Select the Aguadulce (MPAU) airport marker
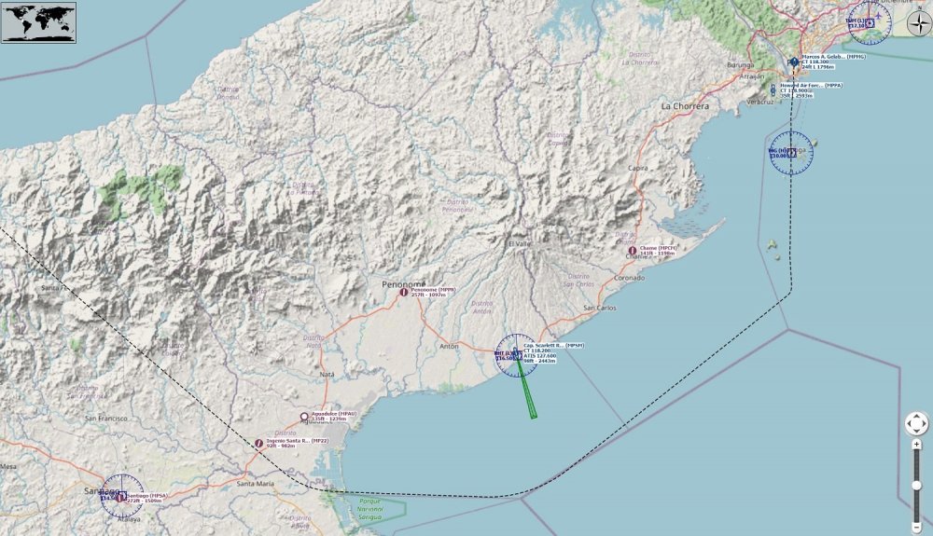933x536 pixels. pos(304,417)
